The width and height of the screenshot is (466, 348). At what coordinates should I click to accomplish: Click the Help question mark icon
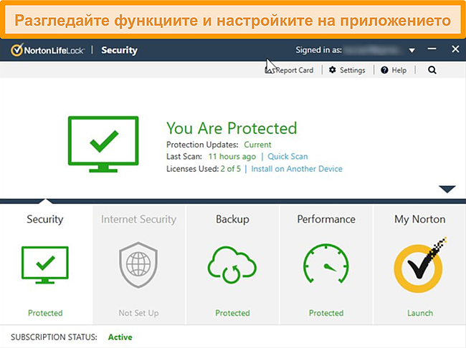tap(384, 70)
